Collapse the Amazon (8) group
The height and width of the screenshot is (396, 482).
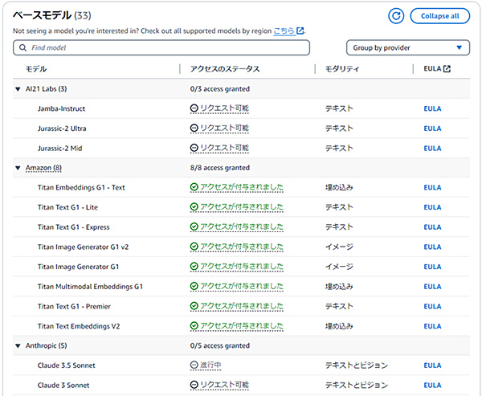point(18,168)
